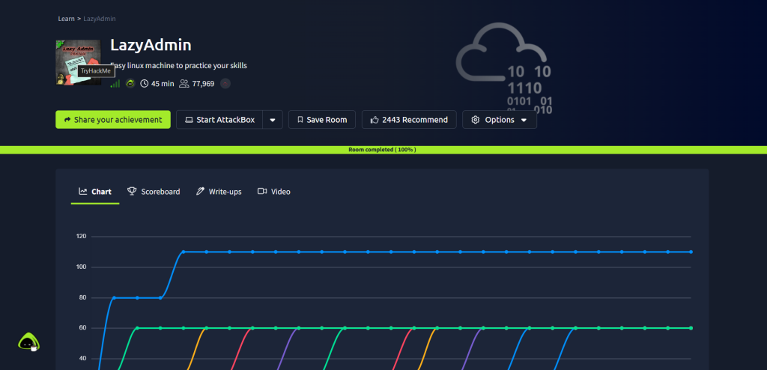
Task: Select the Video tab
Action: (273, 192)
